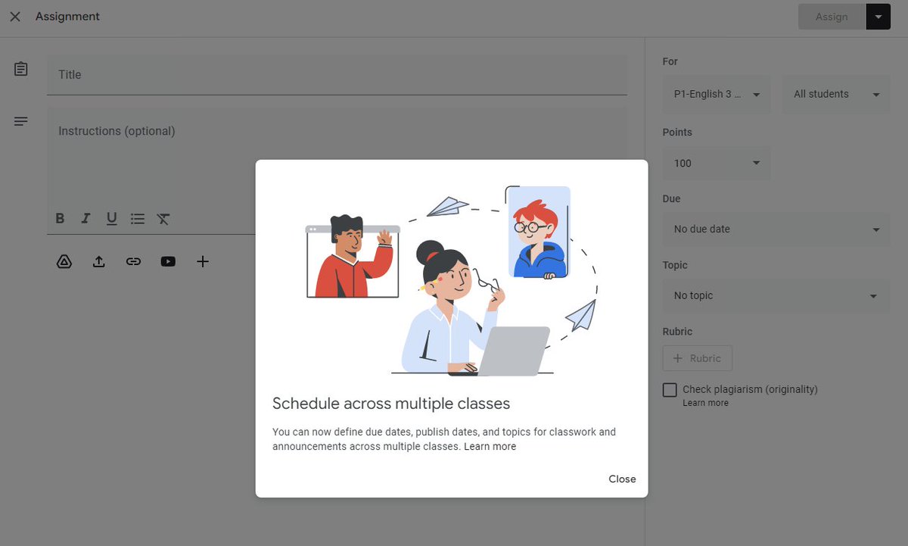Click the Assign button
Image resolution: width=908 pixels, height=546 pixels.
pyautogui.click(x=832, y=17)
